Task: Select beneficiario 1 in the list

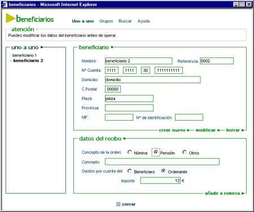Action: tap(24, 55)
